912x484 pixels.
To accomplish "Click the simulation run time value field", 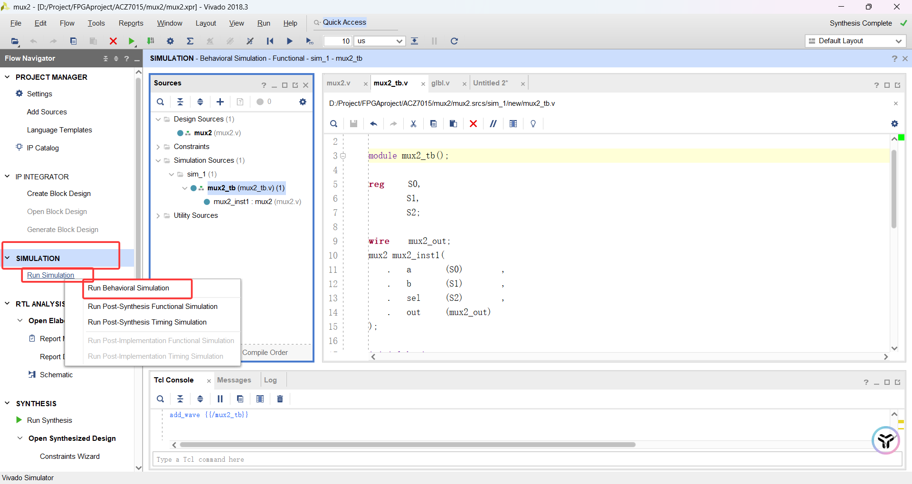I will coord(338,41).
